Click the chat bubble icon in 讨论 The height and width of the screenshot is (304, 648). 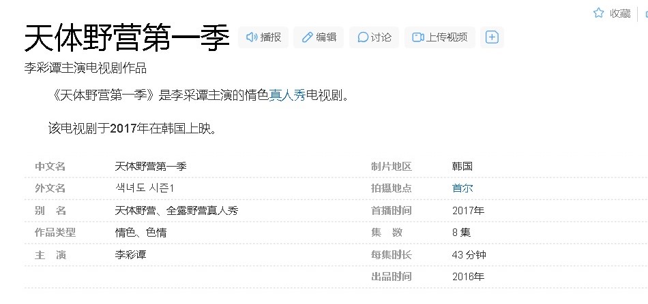point(363,37)
